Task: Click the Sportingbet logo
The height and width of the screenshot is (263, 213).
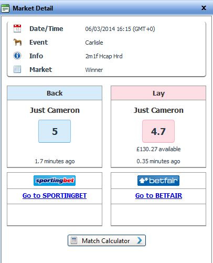Action: [x=55, y=181]
